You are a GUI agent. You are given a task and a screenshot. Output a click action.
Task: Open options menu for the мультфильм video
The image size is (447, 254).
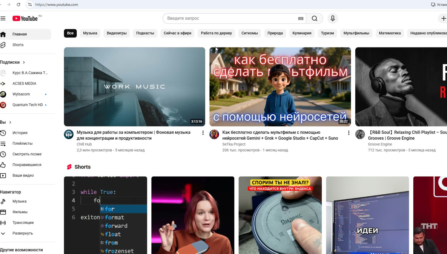pos(349,133)
